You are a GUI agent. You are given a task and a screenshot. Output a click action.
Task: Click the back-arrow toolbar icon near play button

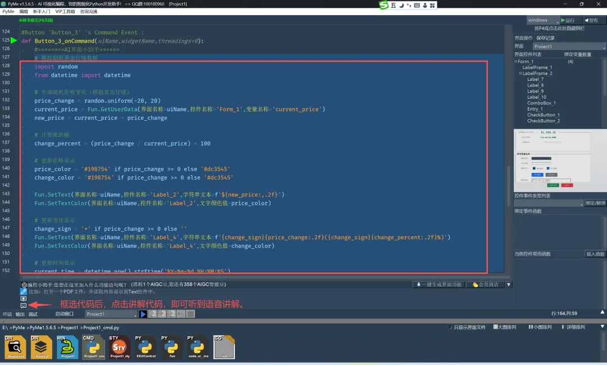pos(181,314)
